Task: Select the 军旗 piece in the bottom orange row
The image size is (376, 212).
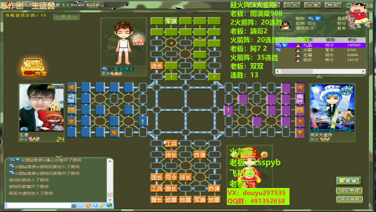Action: coord(200,200)
